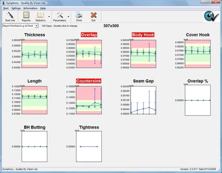
Task: Click the red Body Hook heading
Action: pos(143,35)
